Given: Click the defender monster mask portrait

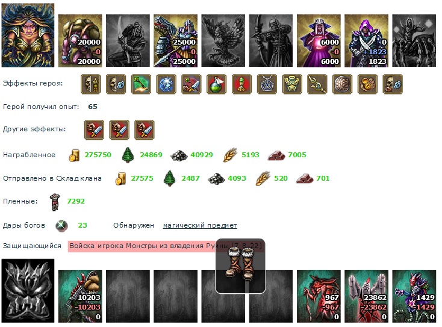Looking at the screenshot, I should pyautogui.click(x=28, y=291).
